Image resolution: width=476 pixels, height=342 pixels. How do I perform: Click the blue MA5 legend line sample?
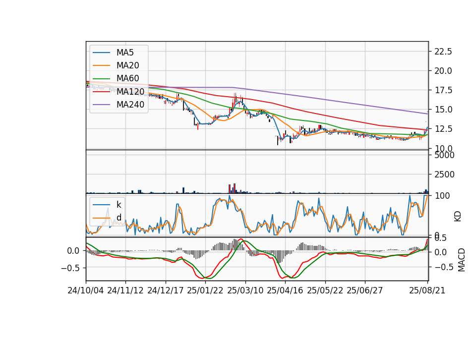click(101, 53)
